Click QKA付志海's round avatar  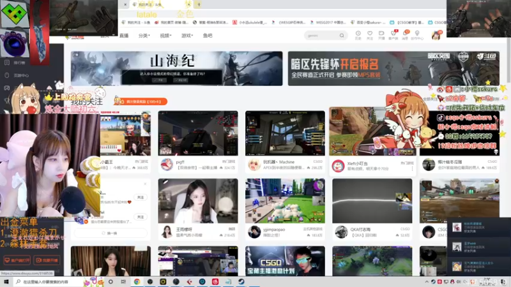(x=341, y=232)
